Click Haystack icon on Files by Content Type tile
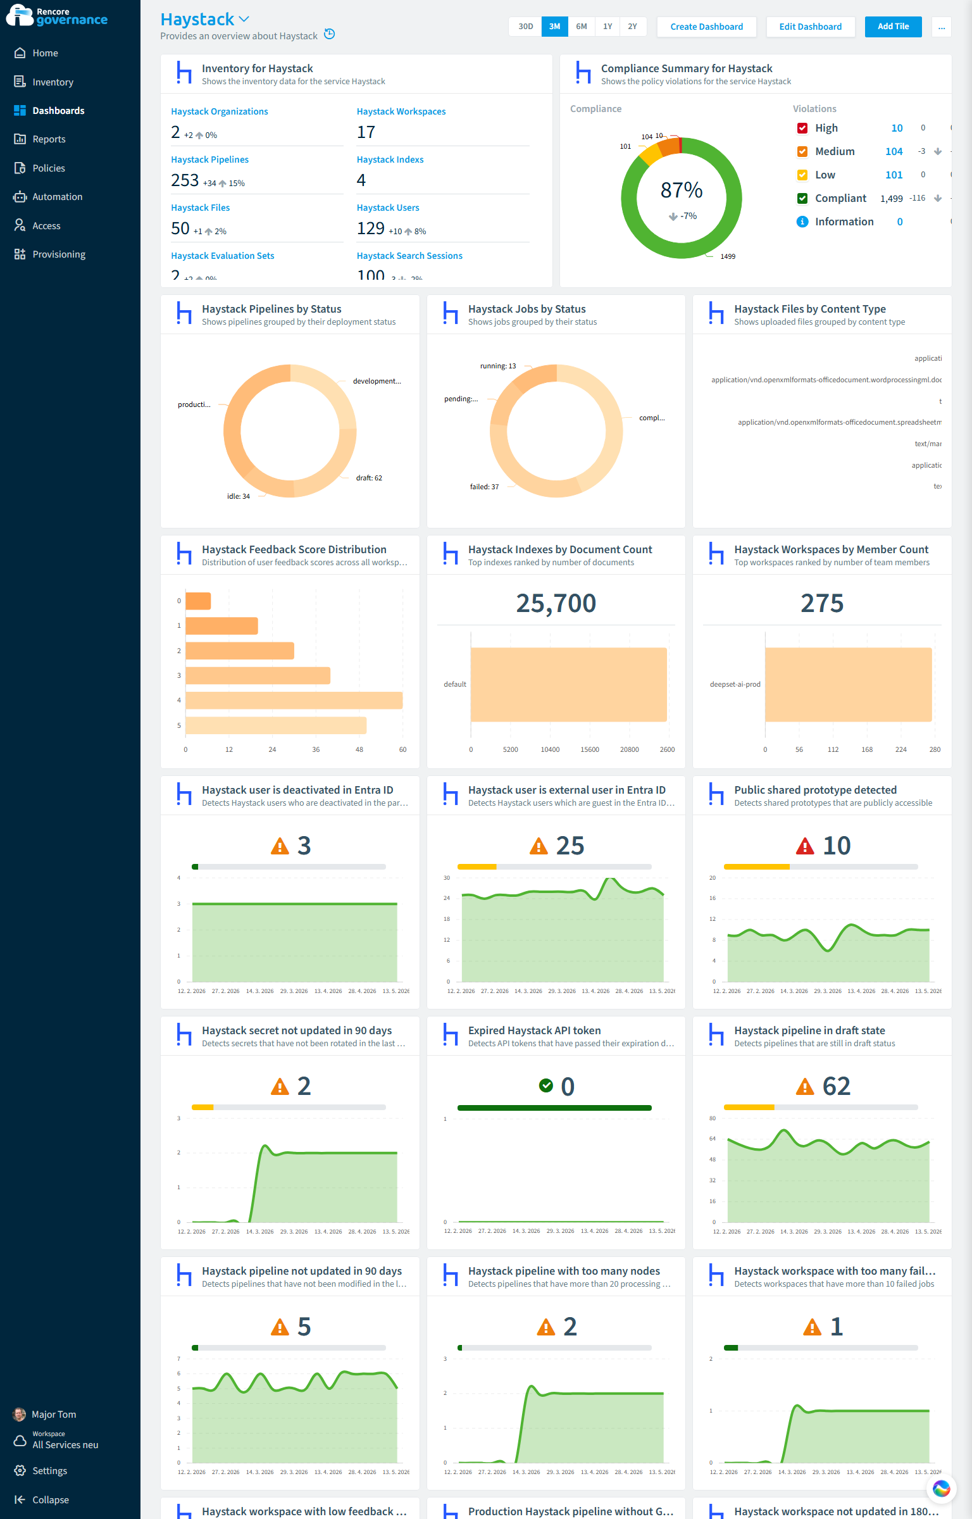The width and height of the screenshot is (972, 1519). coord(716,314)
